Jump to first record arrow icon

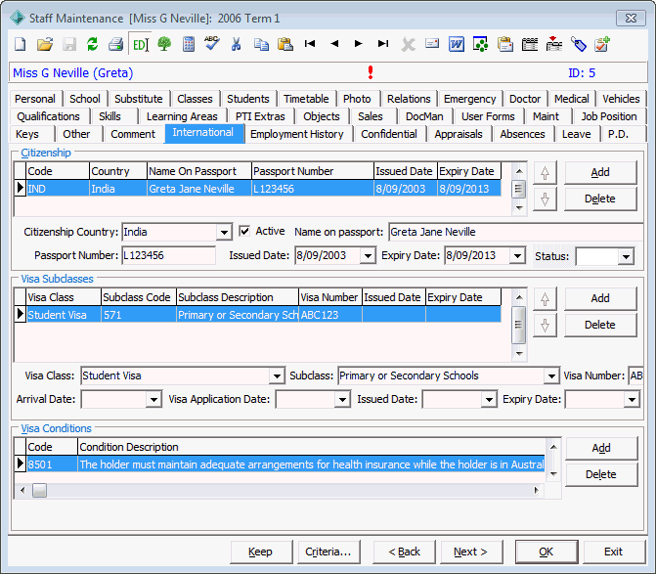point(310,43)
